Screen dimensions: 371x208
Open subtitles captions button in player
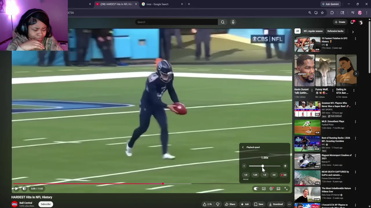point(264,189)
